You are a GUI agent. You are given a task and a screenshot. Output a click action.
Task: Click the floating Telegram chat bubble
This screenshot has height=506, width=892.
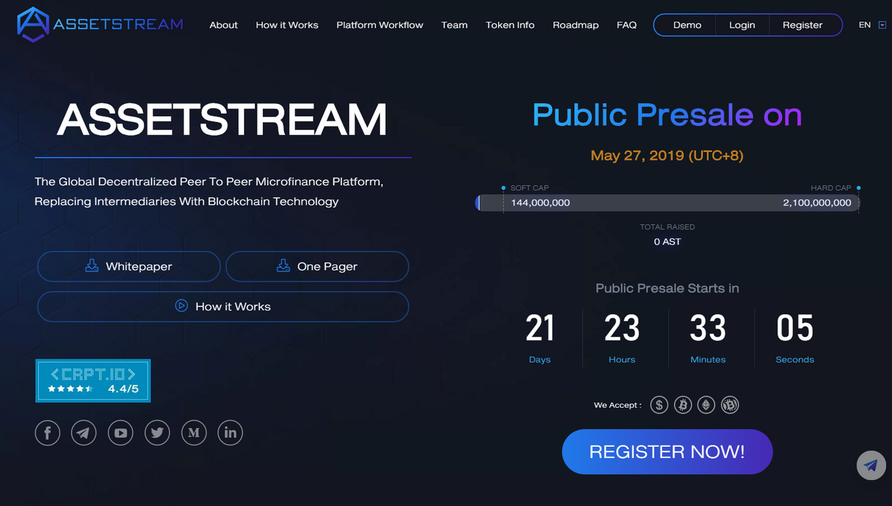(871, 465)
